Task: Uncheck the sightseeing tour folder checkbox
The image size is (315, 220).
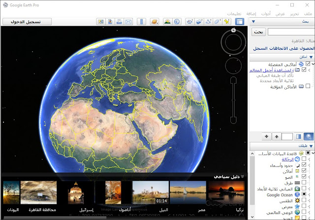Action: (304, 69)
